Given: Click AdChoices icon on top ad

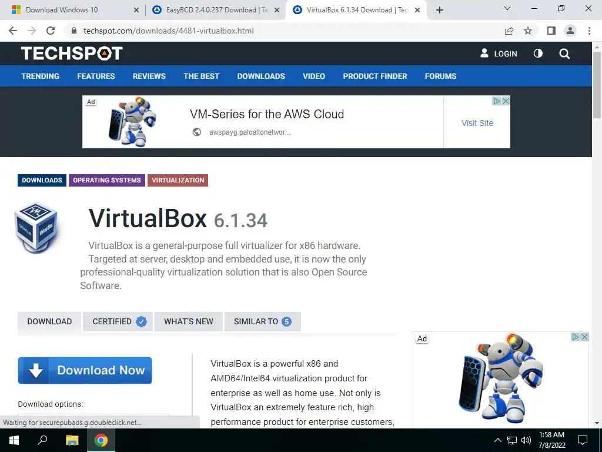Looking at the screenshot, I should (497, 101).
